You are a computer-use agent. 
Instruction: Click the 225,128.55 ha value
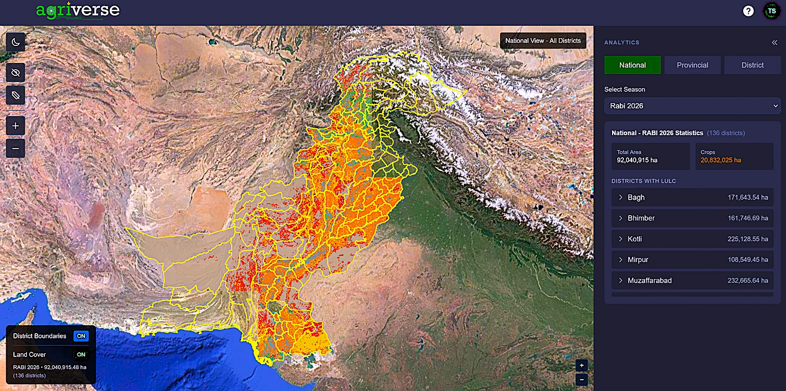[x=748, y=239]
